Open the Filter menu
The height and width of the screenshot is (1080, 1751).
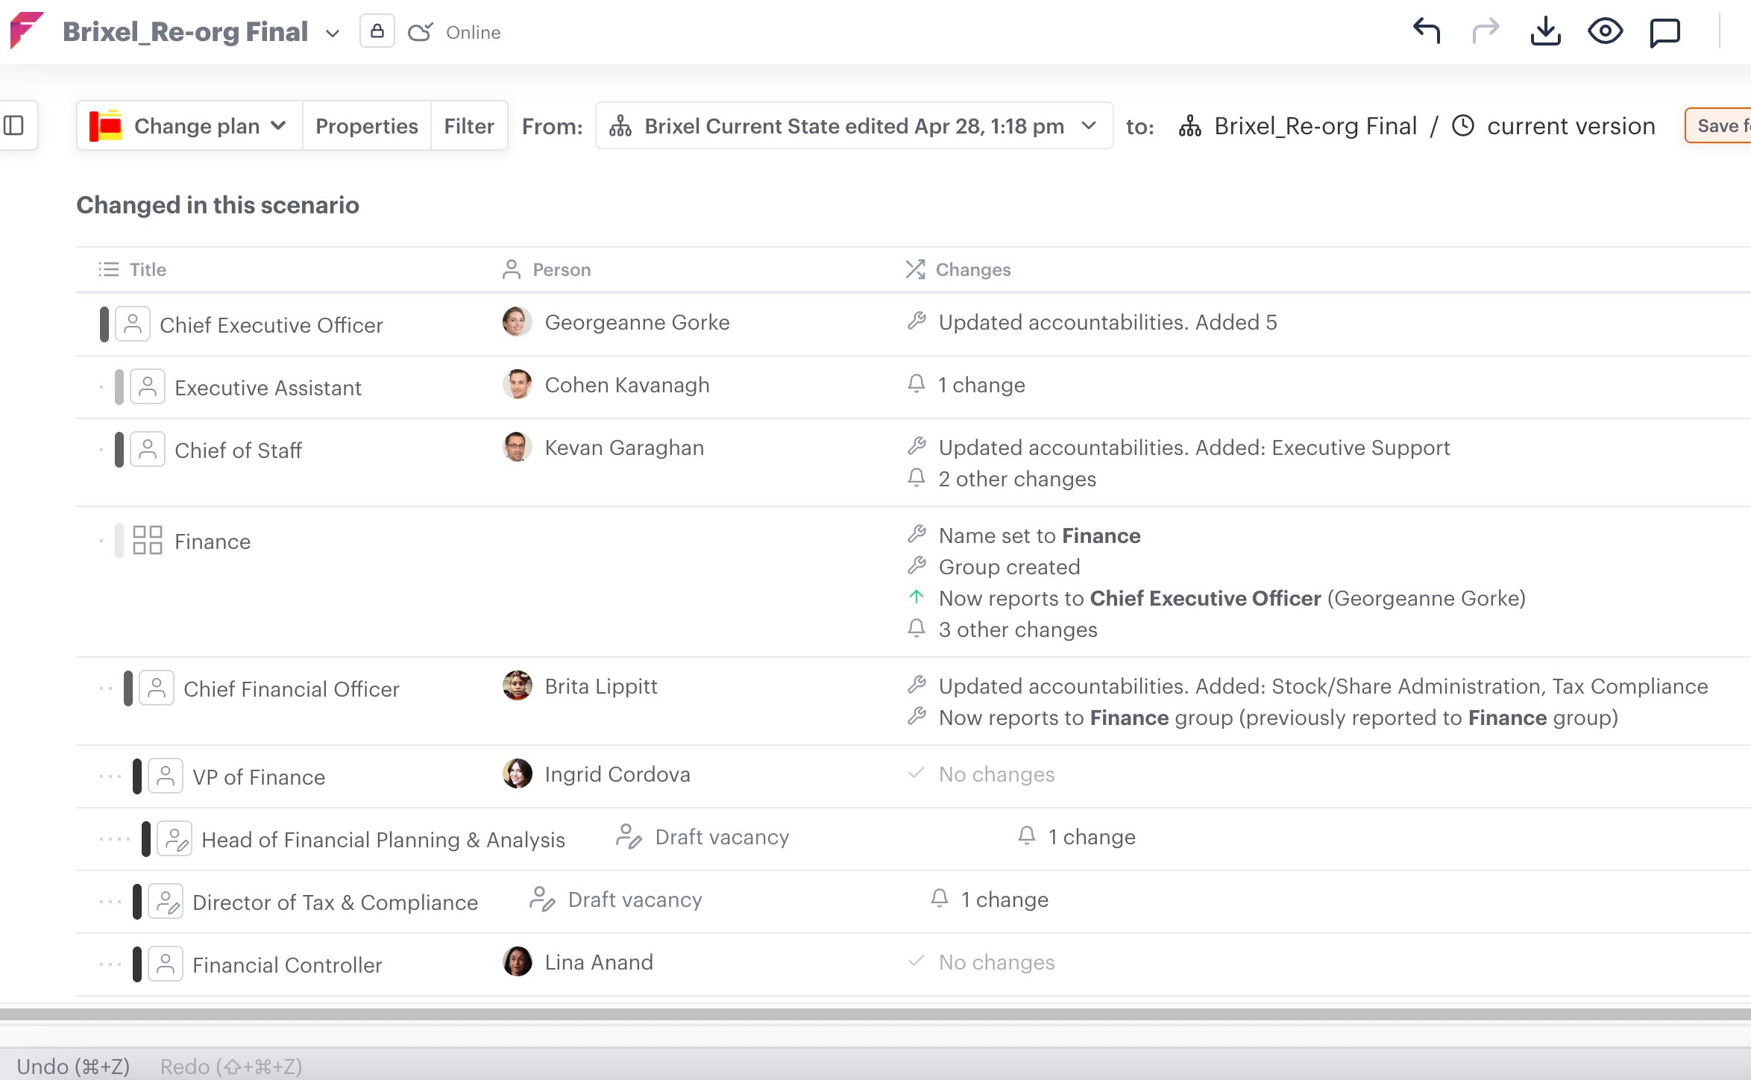pos(469,125)
